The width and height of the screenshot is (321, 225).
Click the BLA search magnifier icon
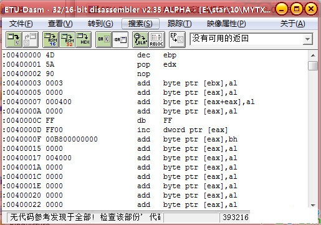coord(140,39)
